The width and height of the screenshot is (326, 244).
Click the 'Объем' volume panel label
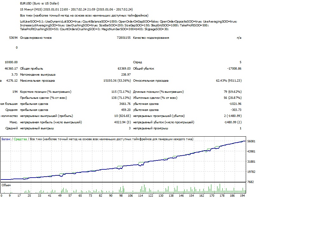6,185
